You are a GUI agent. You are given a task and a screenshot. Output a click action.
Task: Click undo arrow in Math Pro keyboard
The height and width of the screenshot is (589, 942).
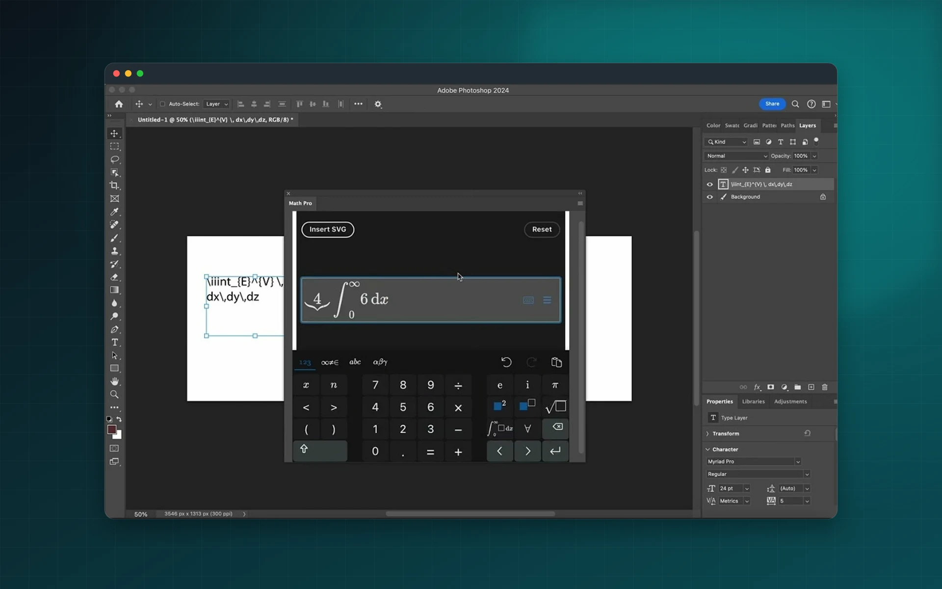click(506, 362)
